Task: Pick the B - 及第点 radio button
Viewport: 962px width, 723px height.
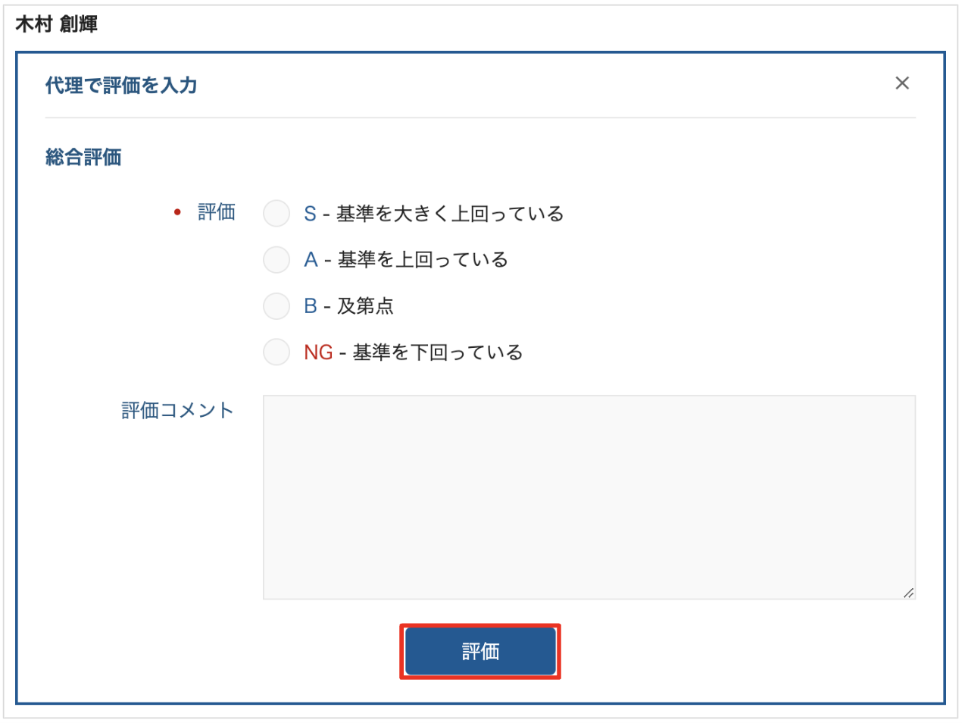Action: (x=276, y=306)
